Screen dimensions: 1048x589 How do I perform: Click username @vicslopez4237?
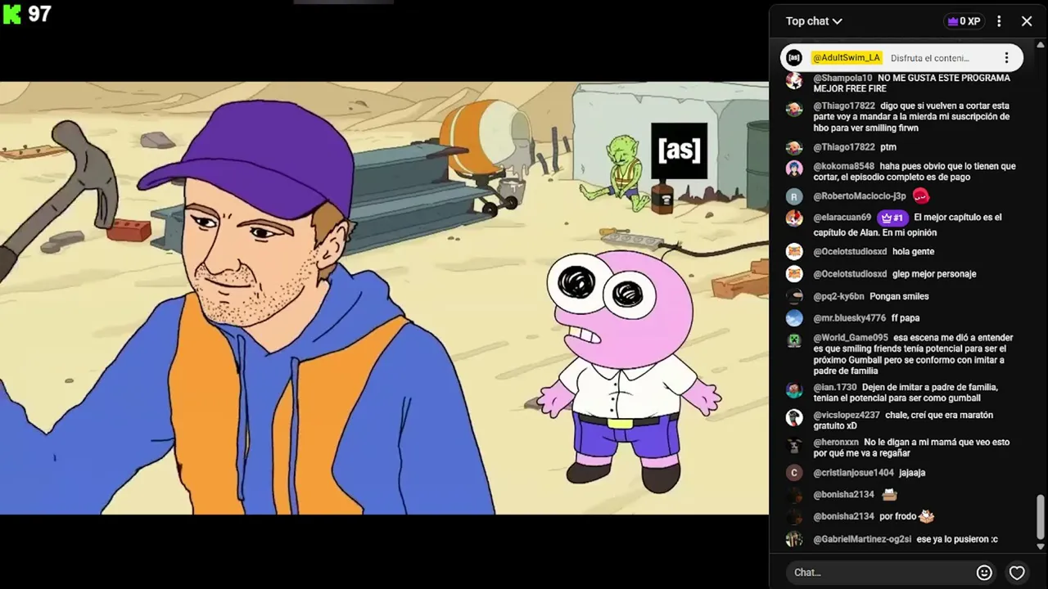847,415
